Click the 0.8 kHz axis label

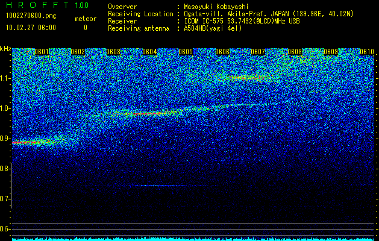coord(5,169)
